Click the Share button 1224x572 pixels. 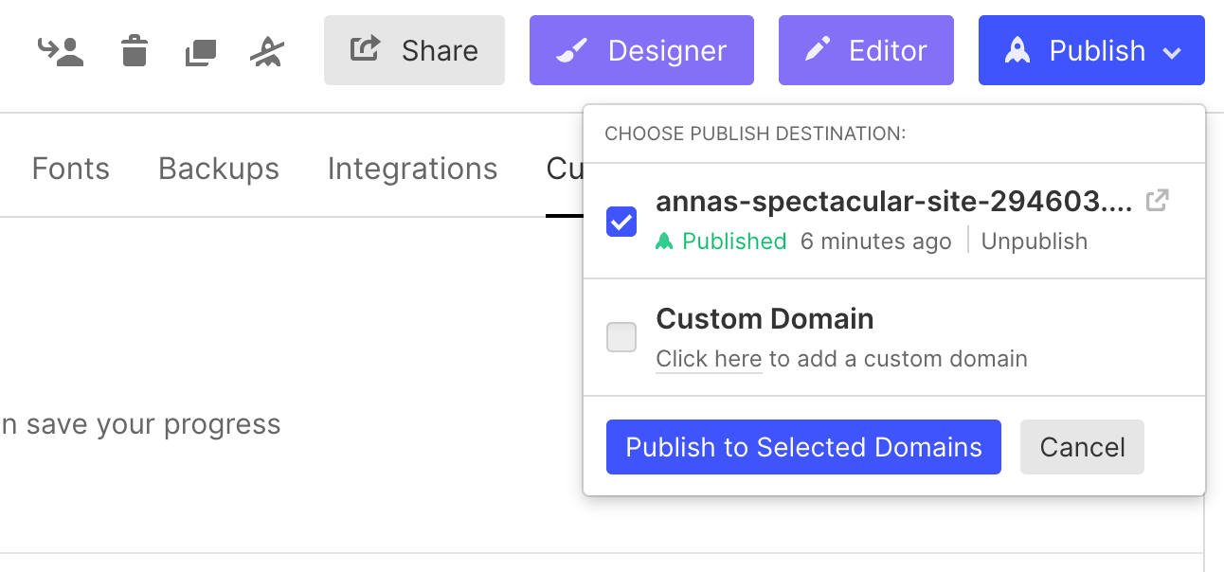pos(414,50)
